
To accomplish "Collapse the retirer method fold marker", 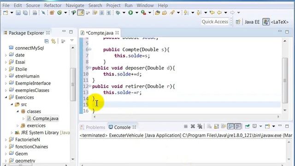I will [90, 86].
